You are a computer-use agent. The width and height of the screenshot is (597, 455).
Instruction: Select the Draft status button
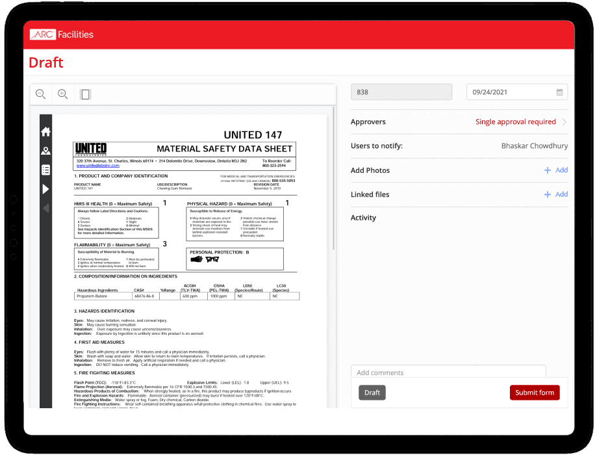[372, 393]
